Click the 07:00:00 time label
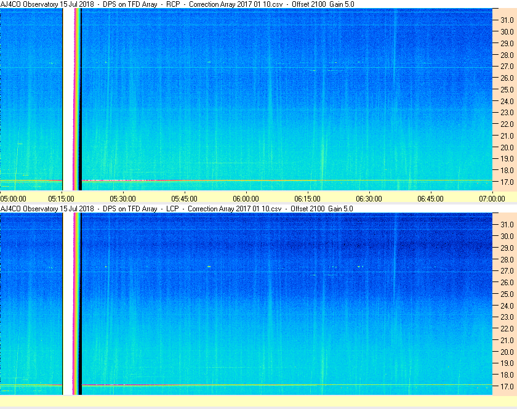This screenshot has width=517, height=409. point(492,199)
